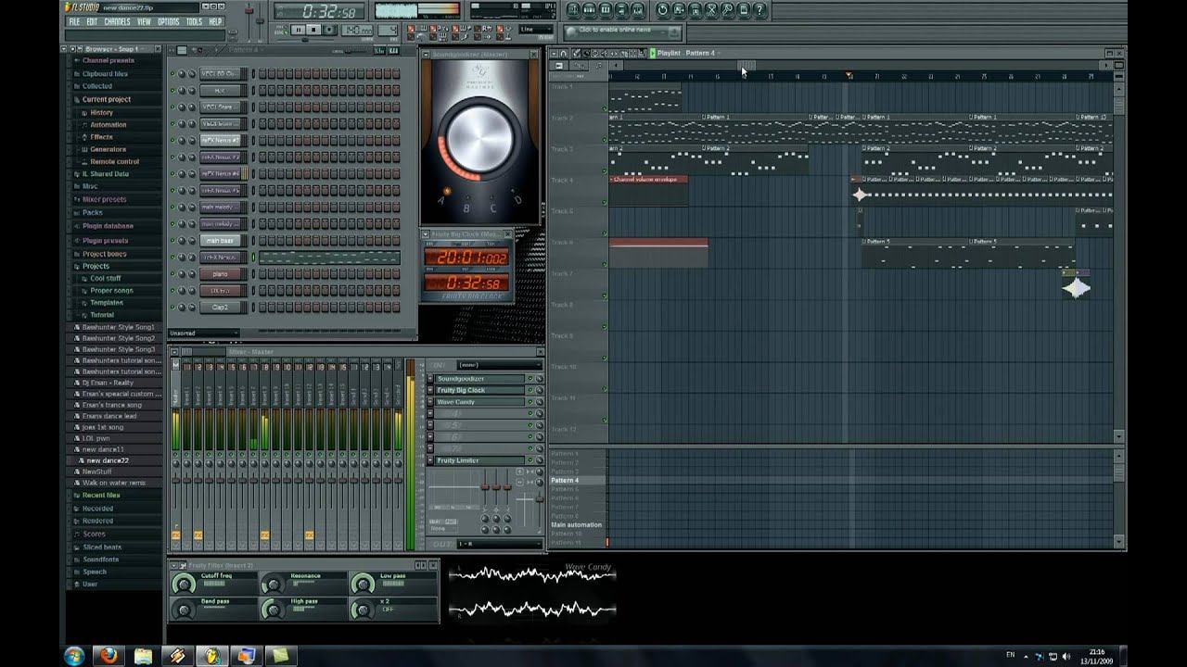
Task: Toggle mute LED on Clap2 channel
Action: pos(172,308)
